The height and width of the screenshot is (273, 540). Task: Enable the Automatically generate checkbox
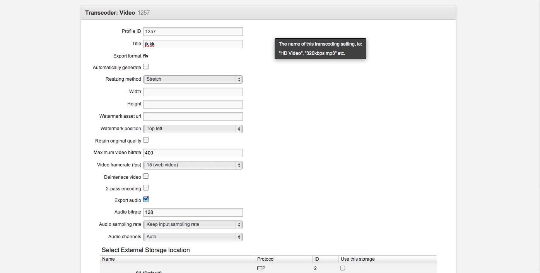pos(146,67)
